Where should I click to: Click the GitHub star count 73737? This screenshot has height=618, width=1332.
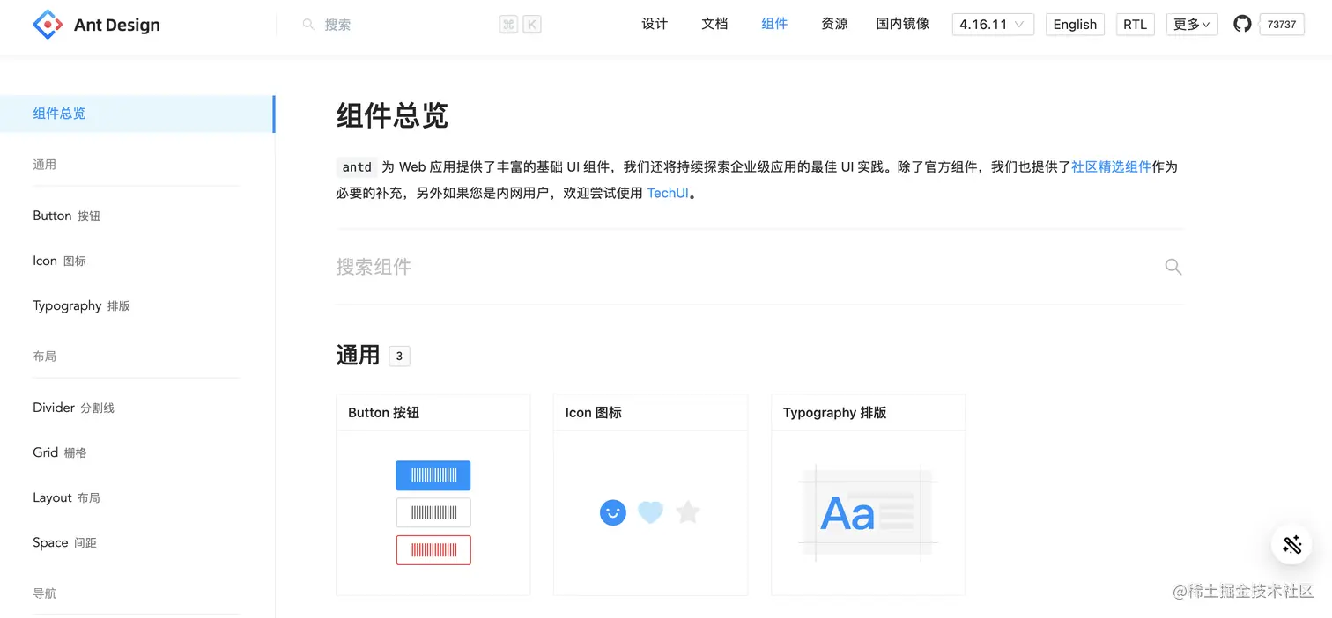click(1282, 25)
